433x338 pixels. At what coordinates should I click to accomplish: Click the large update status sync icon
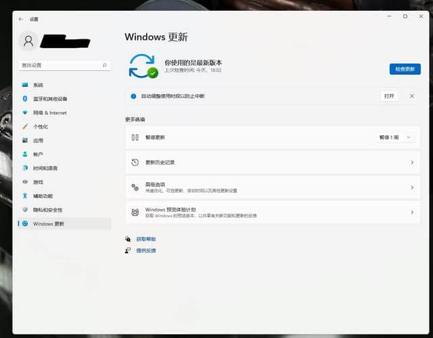[x=143, y=66]
